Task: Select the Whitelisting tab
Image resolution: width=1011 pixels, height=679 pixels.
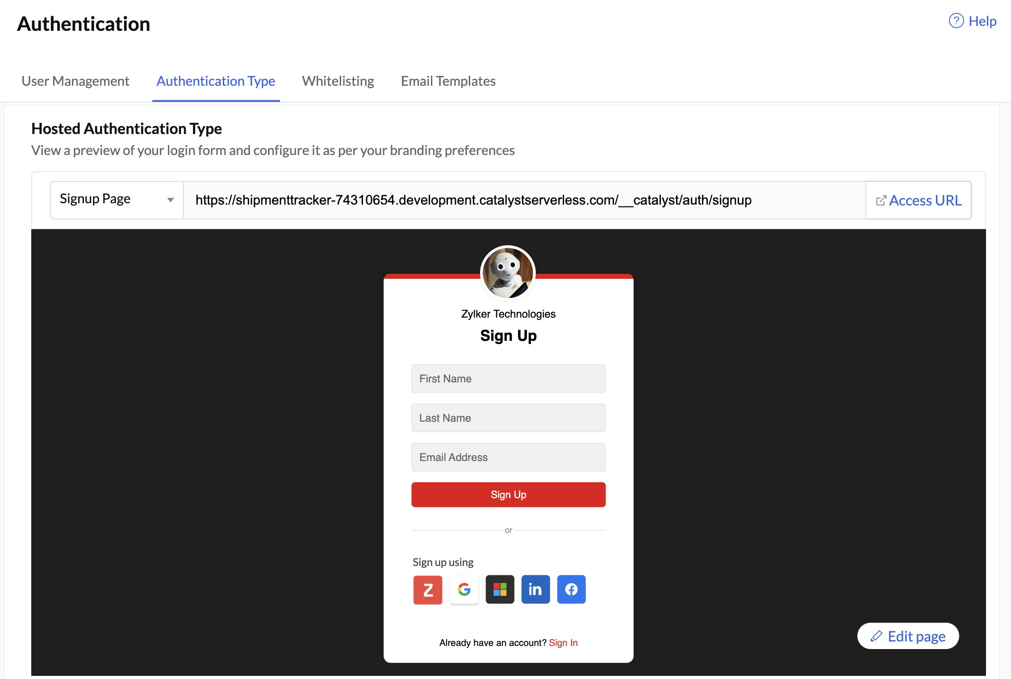Action: pyautogui.click(x=338, y=81)
